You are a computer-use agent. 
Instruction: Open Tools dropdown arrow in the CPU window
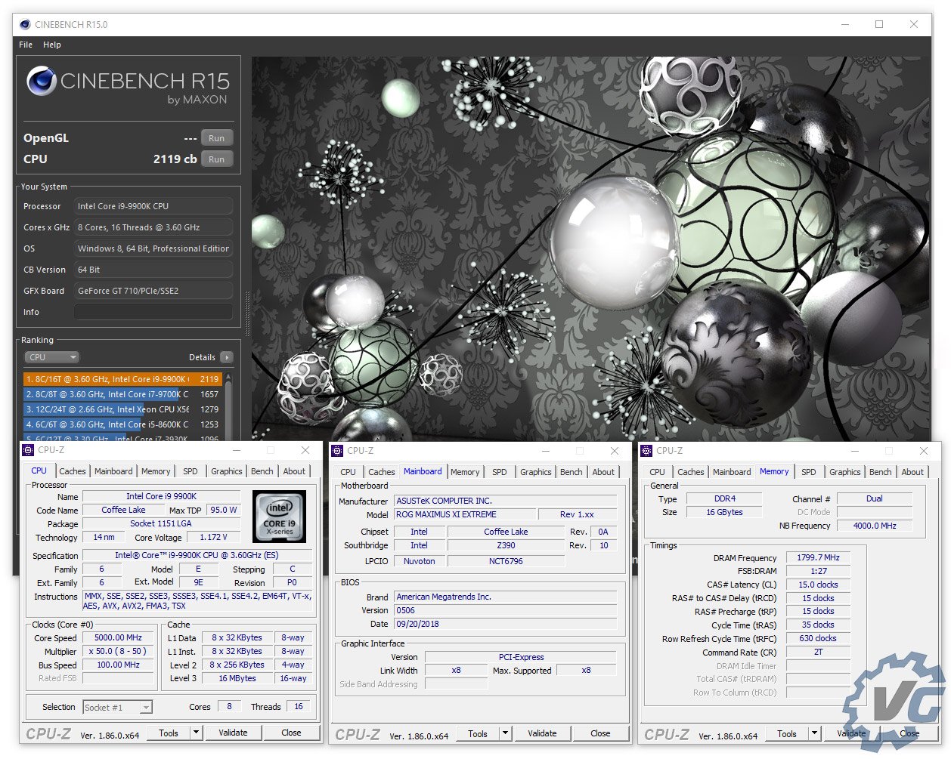pos(196,733)
